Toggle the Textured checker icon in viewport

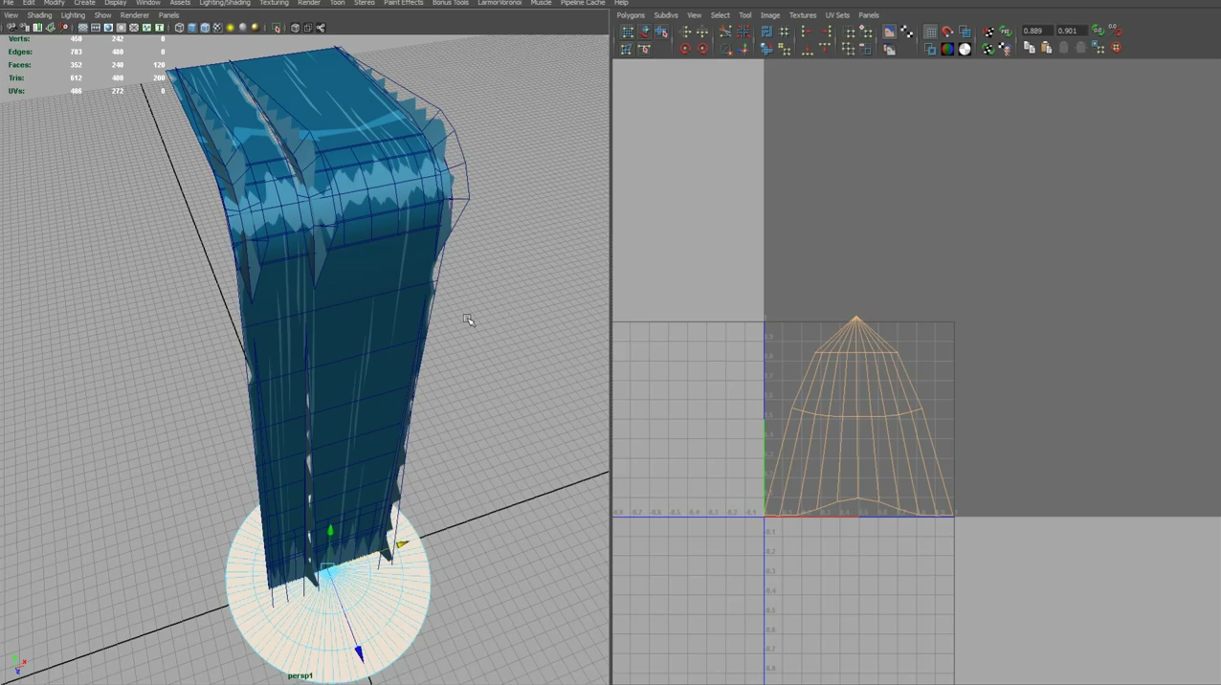click(217, 28)
